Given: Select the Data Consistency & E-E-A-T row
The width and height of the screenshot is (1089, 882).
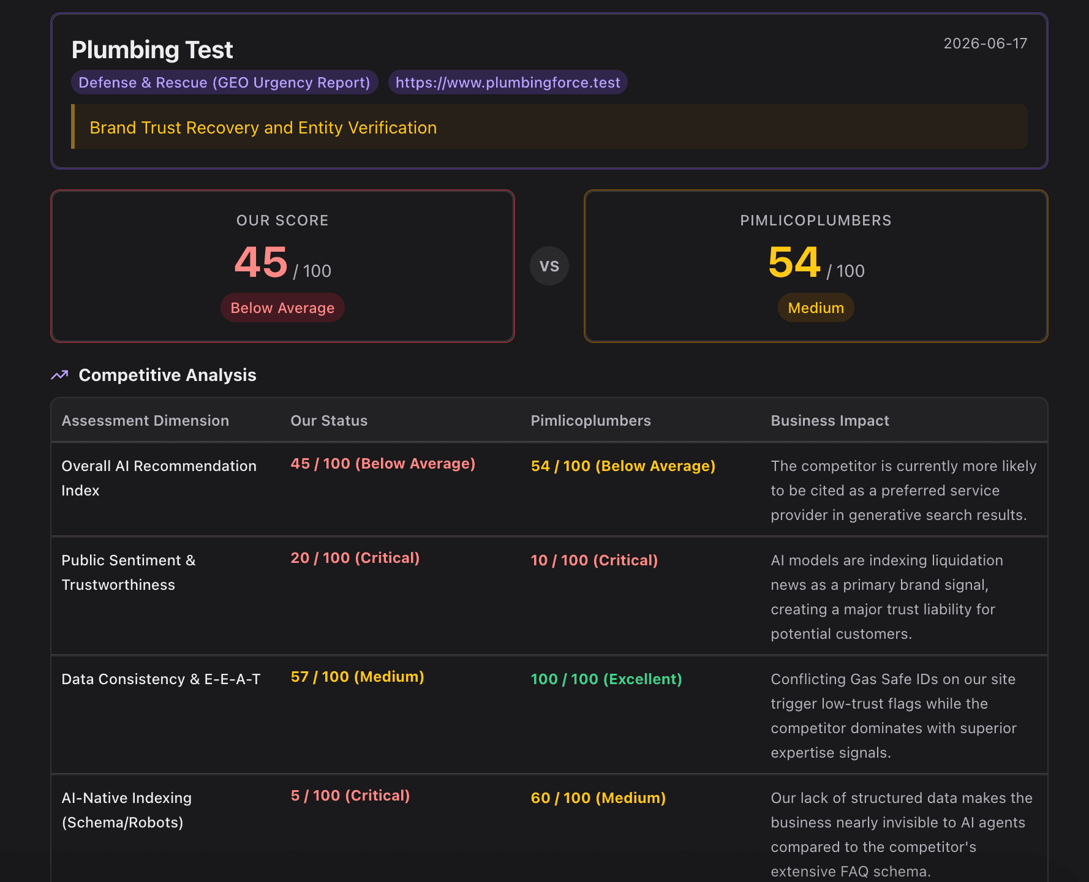Looking at the screenshot, I should 549,715.
